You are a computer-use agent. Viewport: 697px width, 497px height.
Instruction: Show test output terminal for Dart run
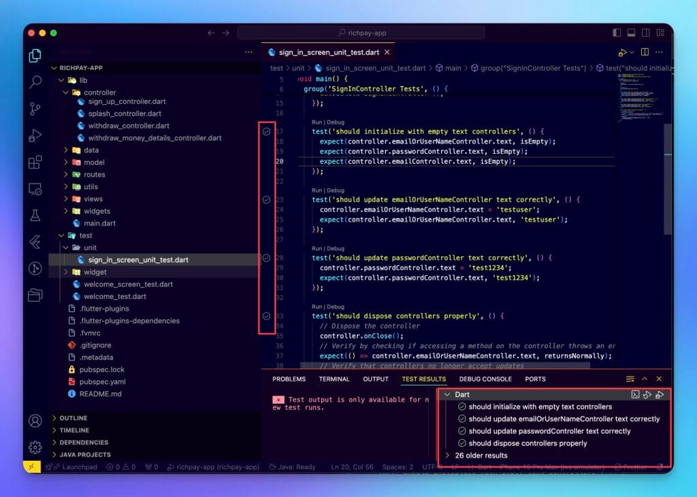(x=636, y=394)
